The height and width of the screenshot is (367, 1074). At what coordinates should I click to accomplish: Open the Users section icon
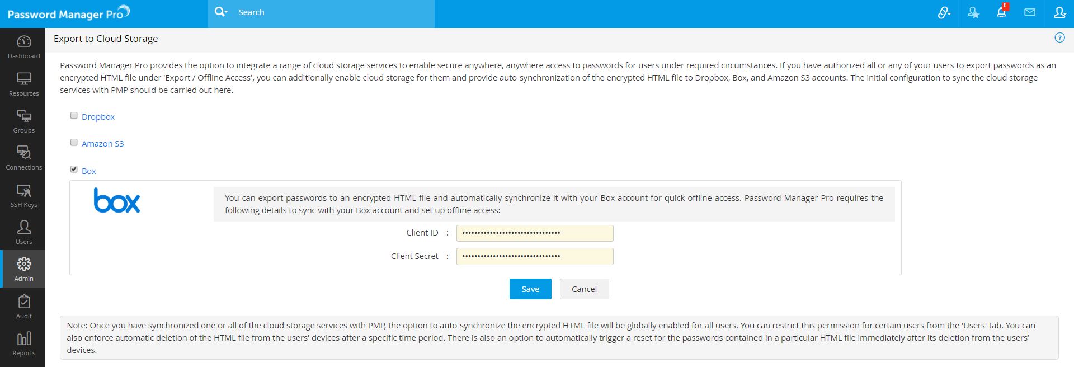point(23,227)
